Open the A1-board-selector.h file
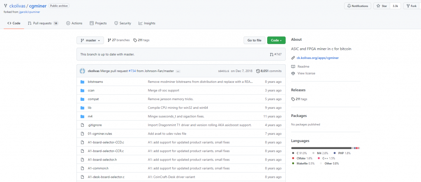Image resolution: width=421 pixels, height=182 pixels. point(102,159)
